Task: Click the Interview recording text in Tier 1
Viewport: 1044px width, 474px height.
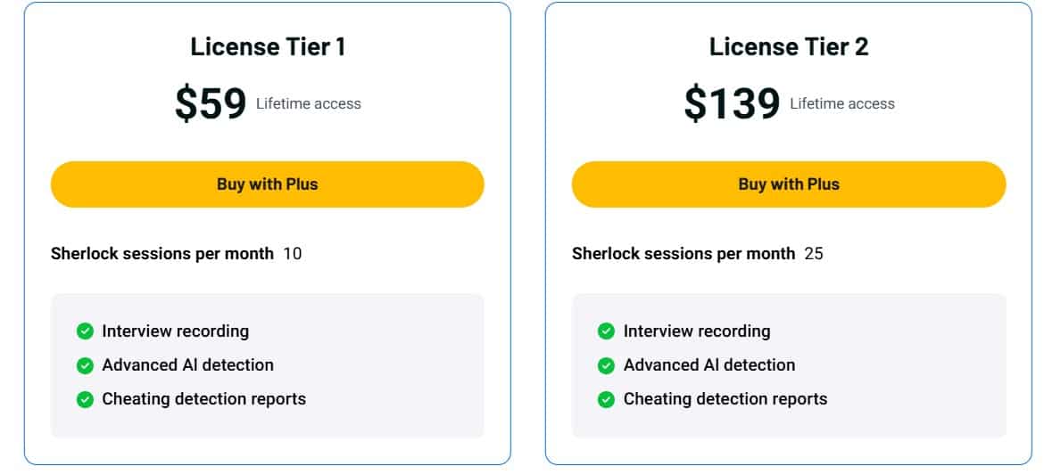Action: (x=176, y=331)
